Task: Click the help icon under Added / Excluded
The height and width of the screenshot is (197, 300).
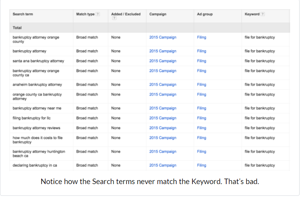Action: (x=113, y=18)
